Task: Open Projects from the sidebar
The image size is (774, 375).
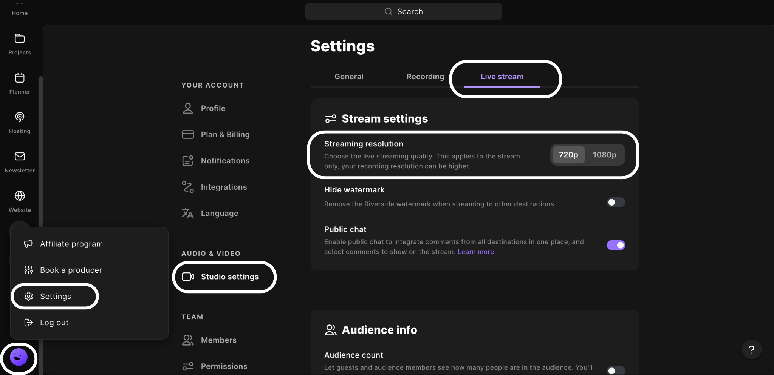Action: pyautogui.click(x=20, y=44)
